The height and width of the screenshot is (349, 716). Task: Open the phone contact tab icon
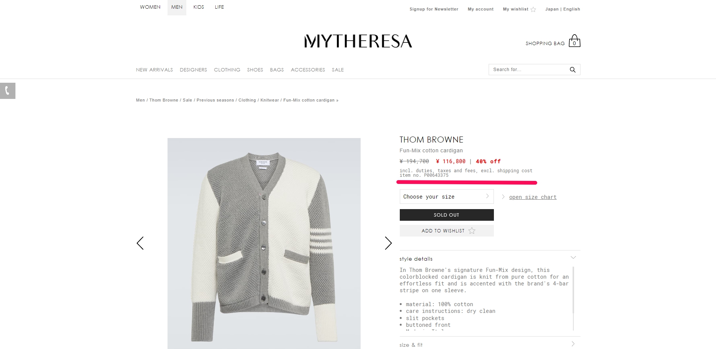pos(8,91)
